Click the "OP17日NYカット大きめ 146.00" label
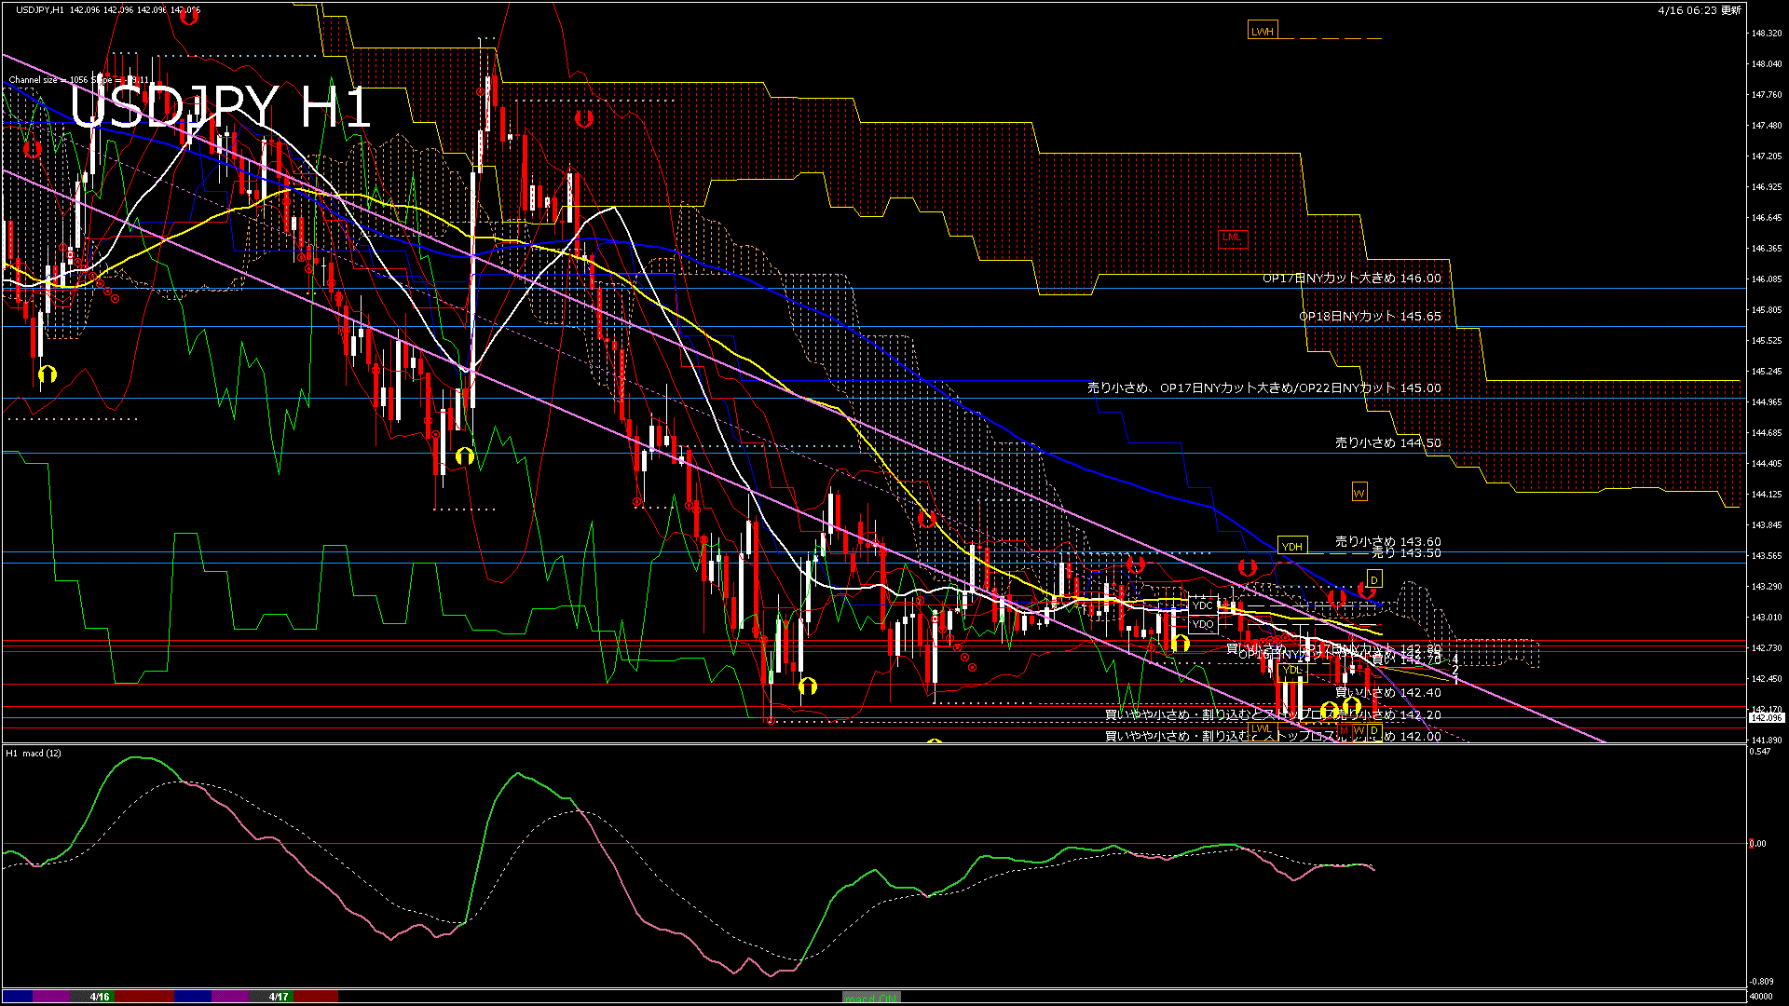This screenshot has width=1789, height=1006. pyautogui.click(x=1352, y=279)
